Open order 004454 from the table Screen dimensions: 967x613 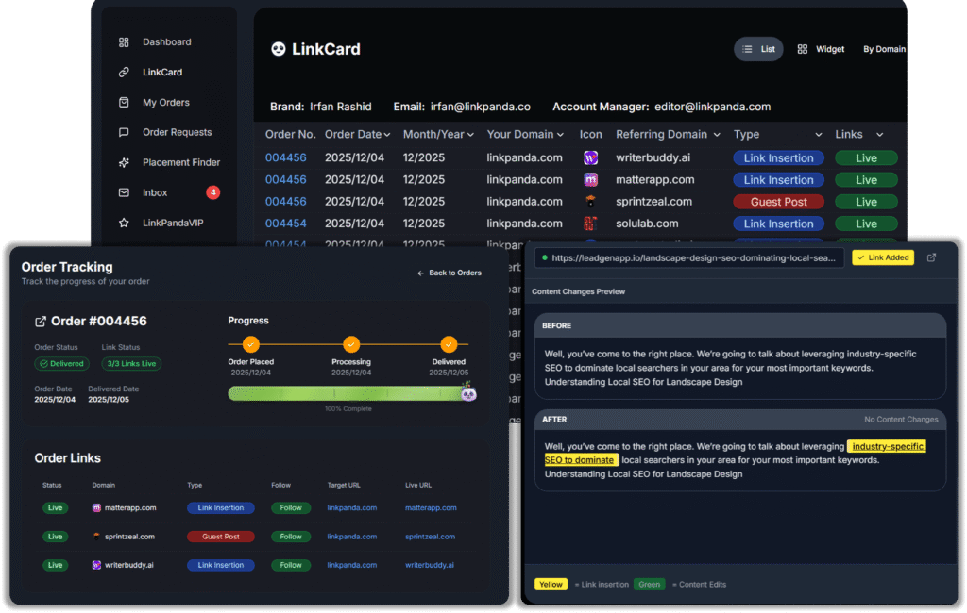[x=285, y=224]
